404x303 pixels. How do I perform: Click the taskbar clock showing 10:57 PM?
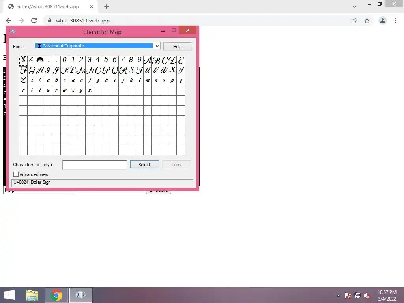tap(387, 296)
